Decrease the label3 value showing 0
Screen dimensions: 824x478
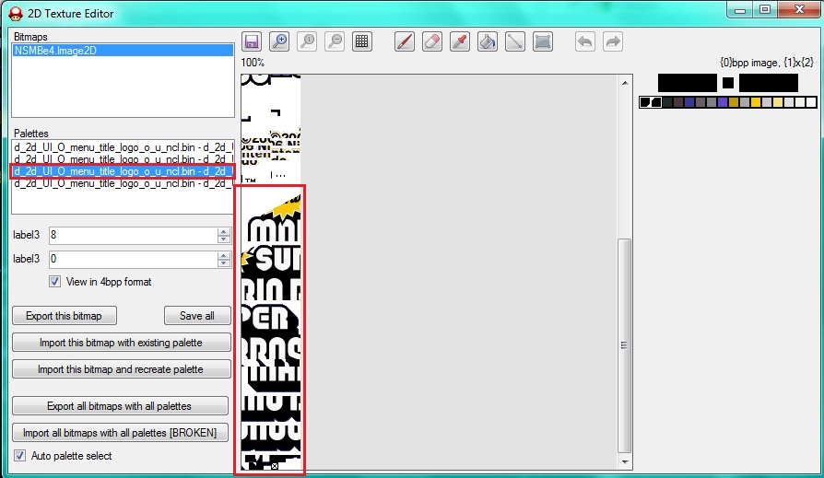tap(224, 262)
